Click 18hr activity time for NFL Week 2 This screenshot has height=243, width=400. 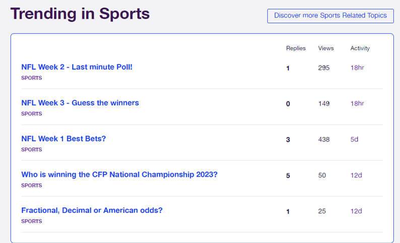click(357, 68)
